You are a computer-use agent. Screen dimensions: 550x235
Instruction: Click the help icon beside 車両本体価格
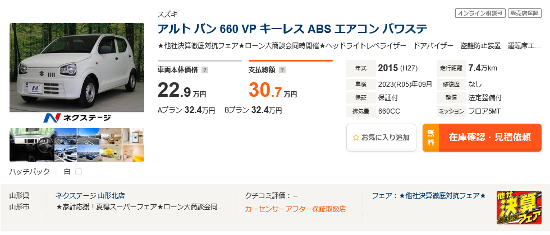pos(205,70)
